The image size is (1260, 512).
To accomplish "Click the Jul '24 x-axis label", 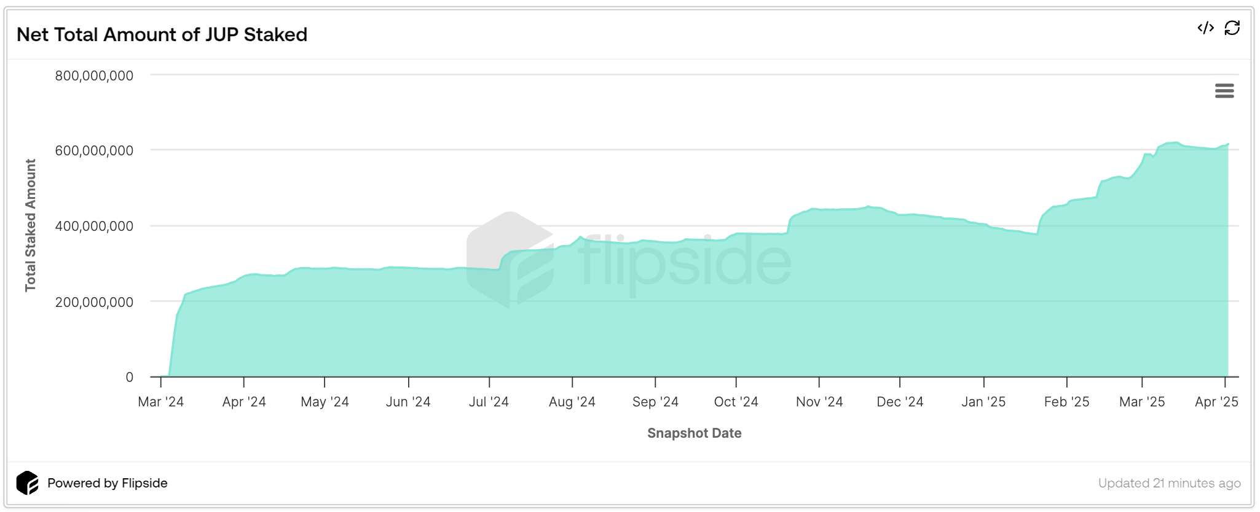I will coord(489,402).
